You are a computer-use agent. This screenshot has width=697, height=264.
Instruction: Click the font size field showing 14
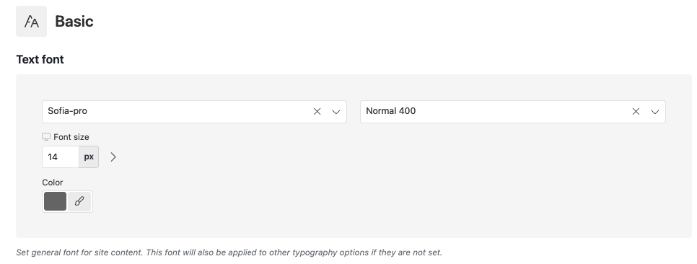click(x=61, y=157)
